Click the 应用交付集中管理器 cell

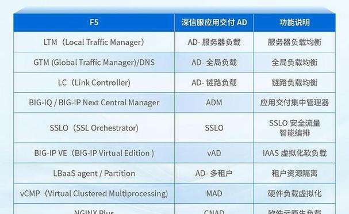click(294, 102)
